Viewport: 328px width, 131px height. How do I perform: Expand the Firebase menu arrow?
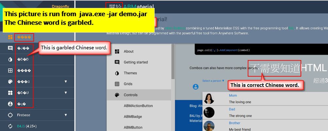point(66,115)
